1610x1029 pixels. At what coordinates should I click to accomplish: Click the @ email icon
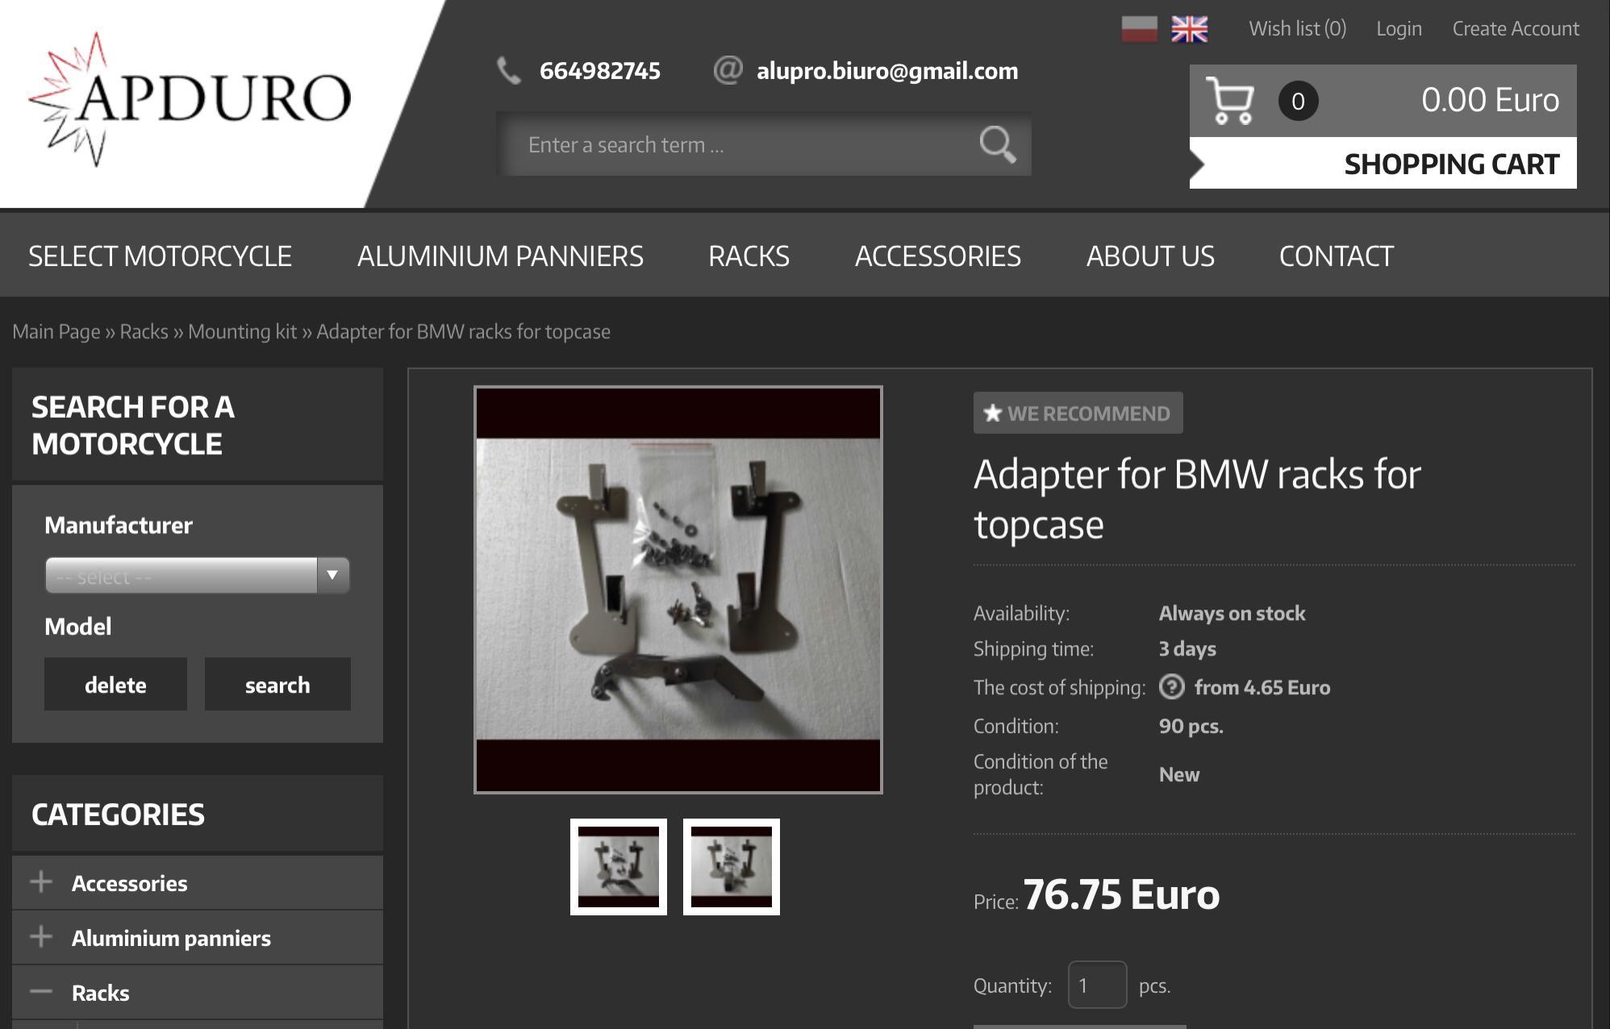[728, 70]
